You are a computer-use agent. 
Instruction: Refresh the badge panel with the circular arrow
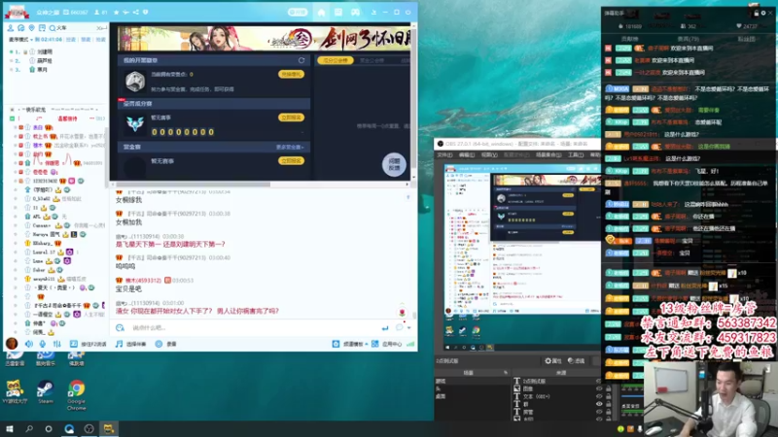[x=301, y=60]
